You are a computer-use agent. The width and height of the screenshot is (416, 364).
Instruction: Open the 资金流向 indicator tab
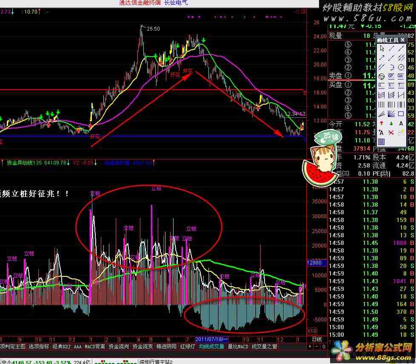(x=119, y=347)
